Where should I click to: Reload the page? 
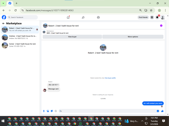[16, 10]
